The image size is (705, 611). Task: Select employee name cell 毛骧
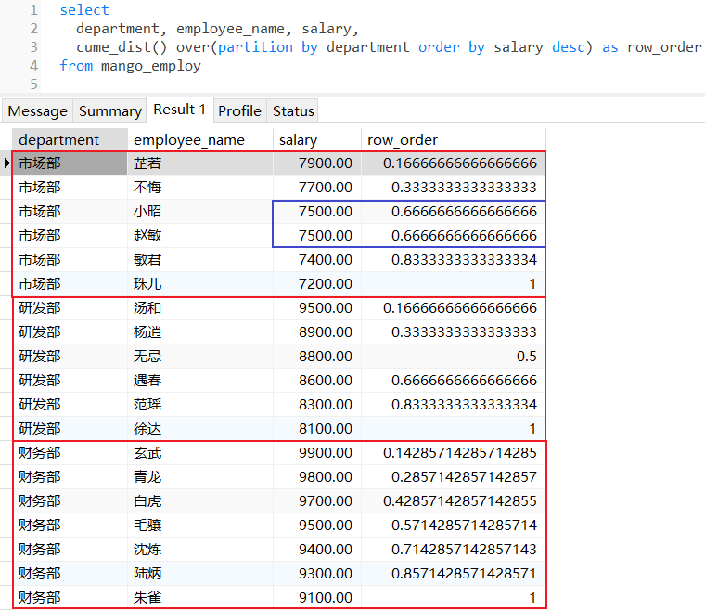click(x=200, y=525)
